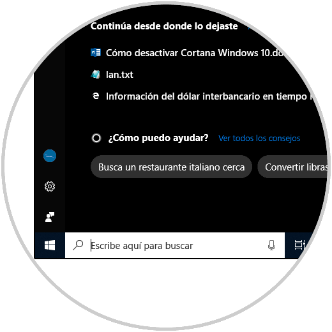Click the blue user account avatar
The height and width of the screenshot is (332, 332).
click(x=50, y=156)
